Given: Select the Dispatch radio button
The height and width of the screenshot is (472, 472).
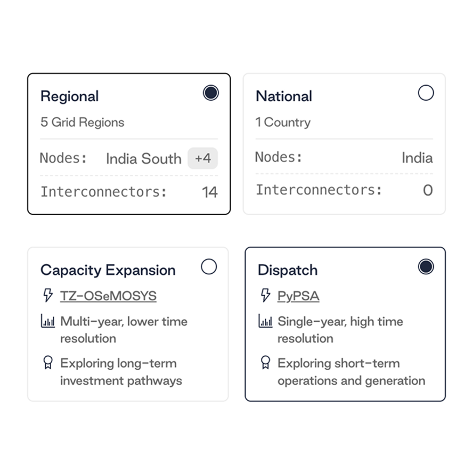Looking at the screenshot, I should click(x=426, y=267).
